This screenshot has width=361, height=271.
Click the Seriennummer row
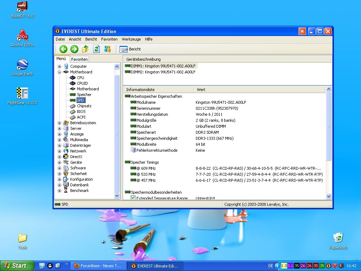[x=225, y=108]
